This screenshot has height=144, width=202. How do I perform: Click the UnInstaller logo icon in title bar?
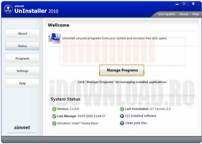point(9,9)
